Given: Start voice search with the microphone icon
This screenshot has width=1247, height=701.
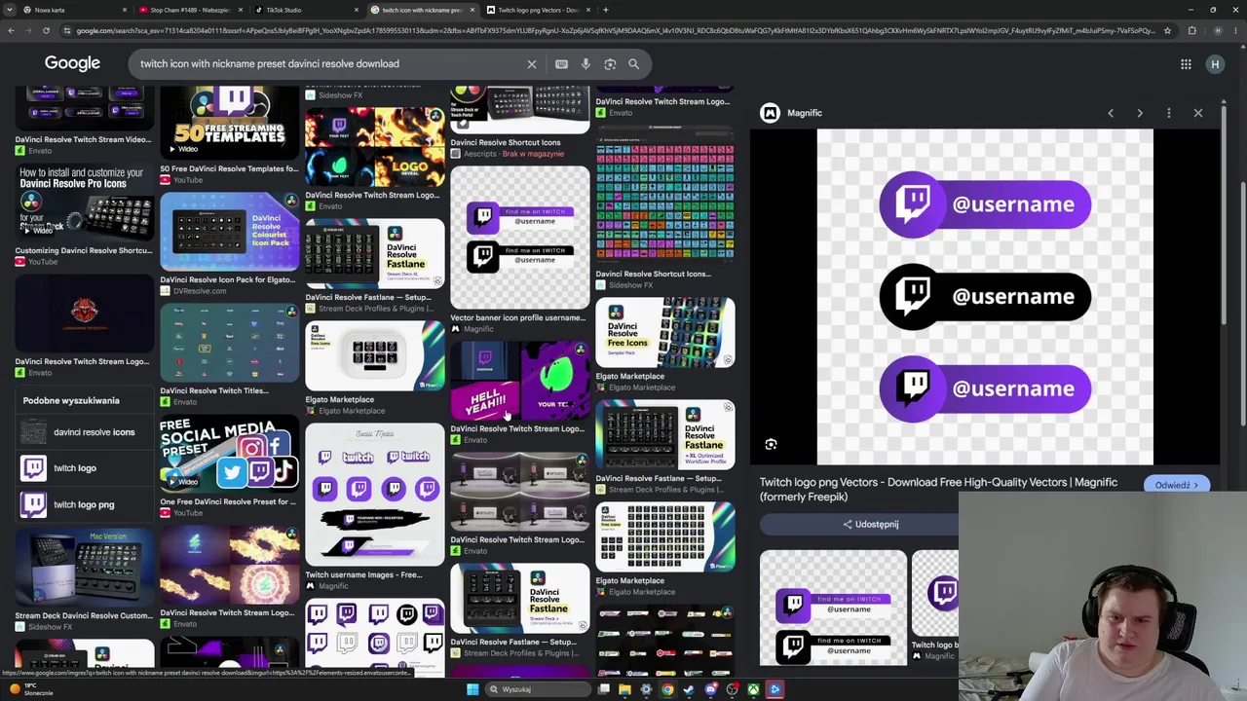Looking at the screenshot, I should click(586, 64).
